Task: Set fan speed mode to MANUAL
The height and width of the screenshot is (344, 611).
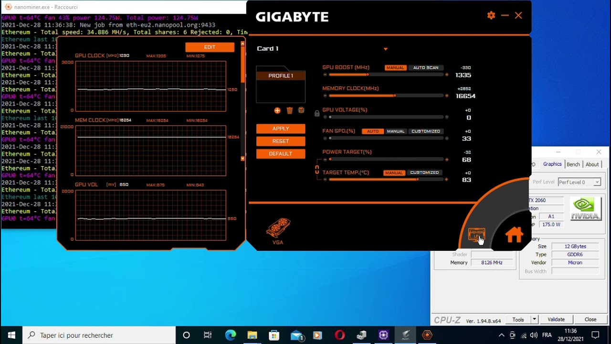Action: tap(396, 131)
